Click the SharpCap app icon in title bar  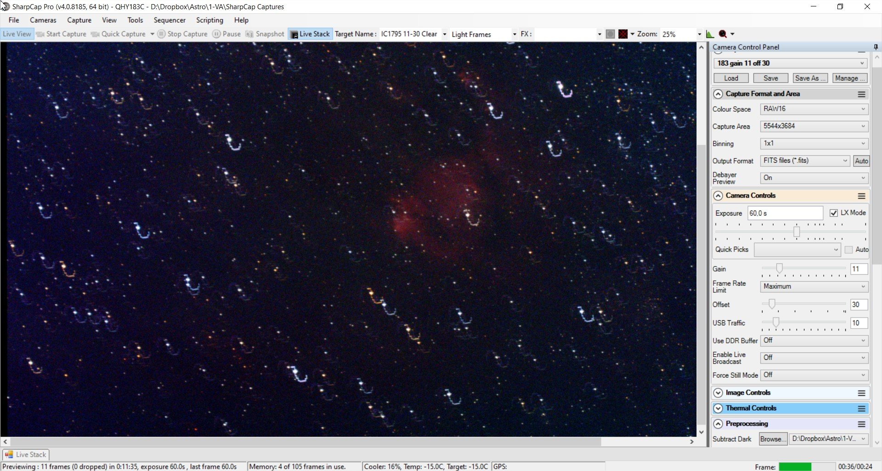(5, 6)
